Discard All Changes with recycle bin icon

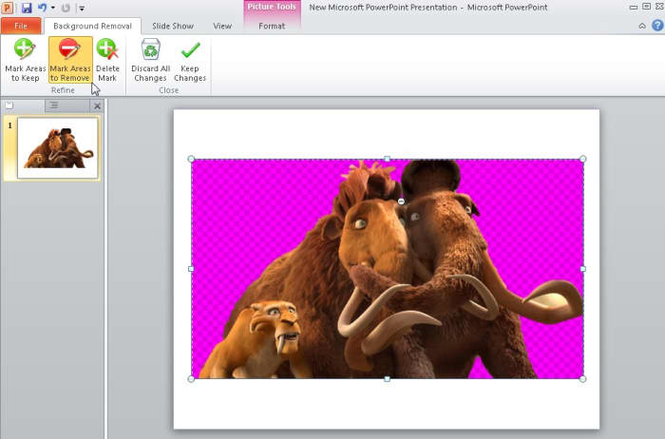150,60
